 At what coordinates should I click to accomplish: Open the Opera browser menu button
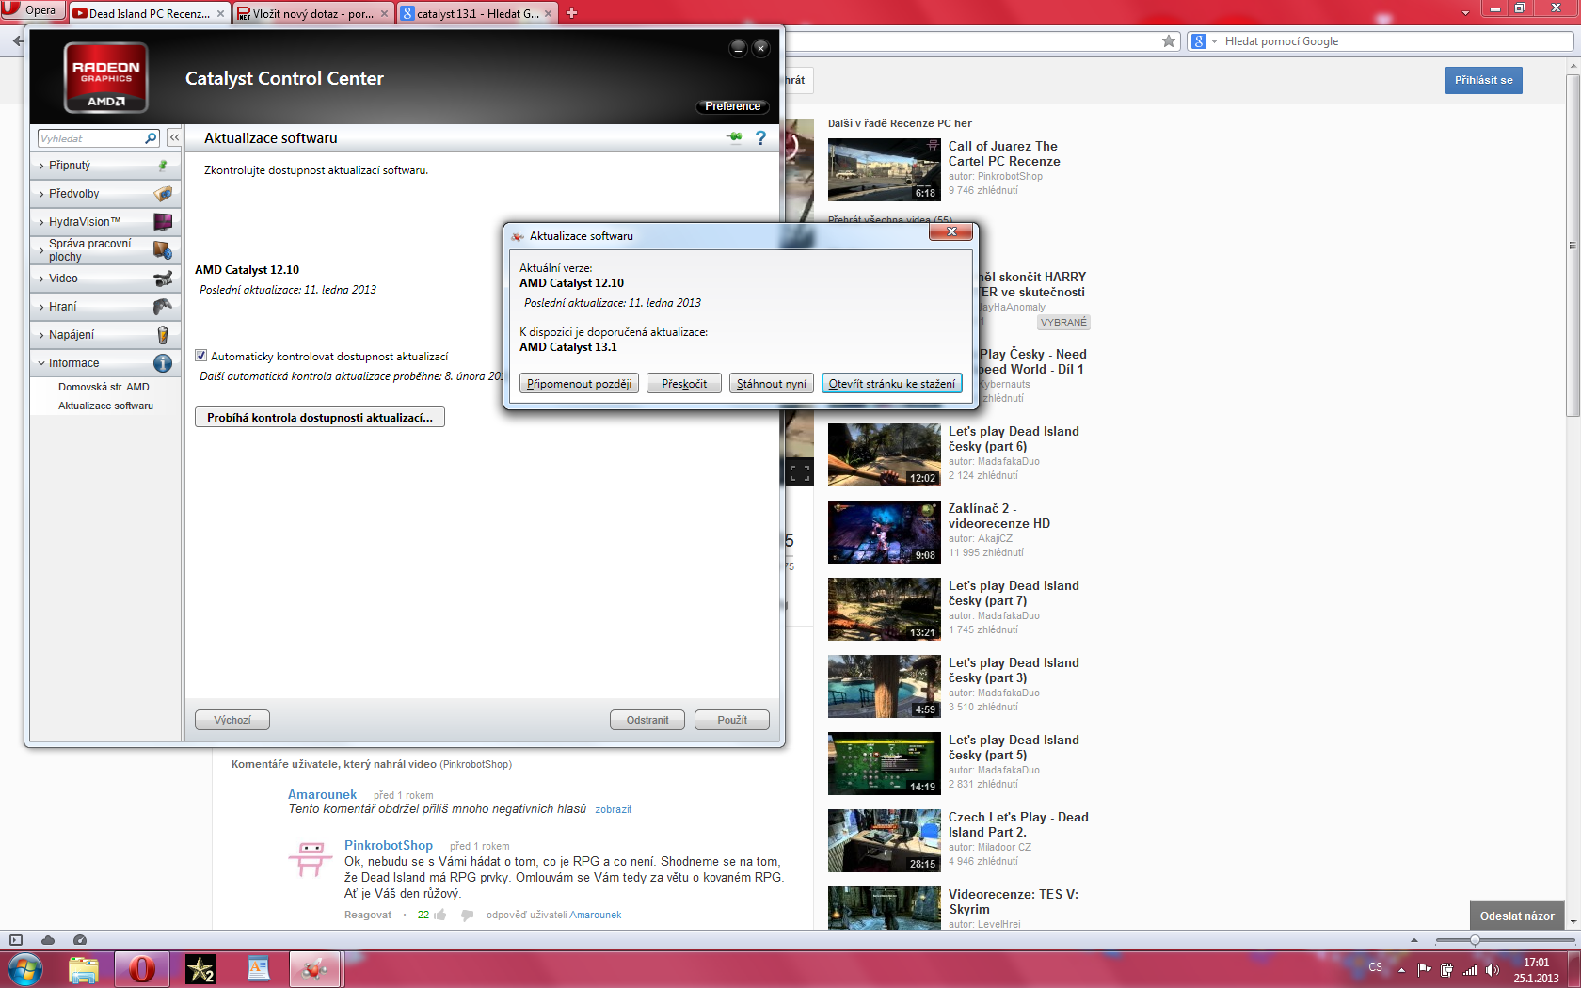[31, 10]
